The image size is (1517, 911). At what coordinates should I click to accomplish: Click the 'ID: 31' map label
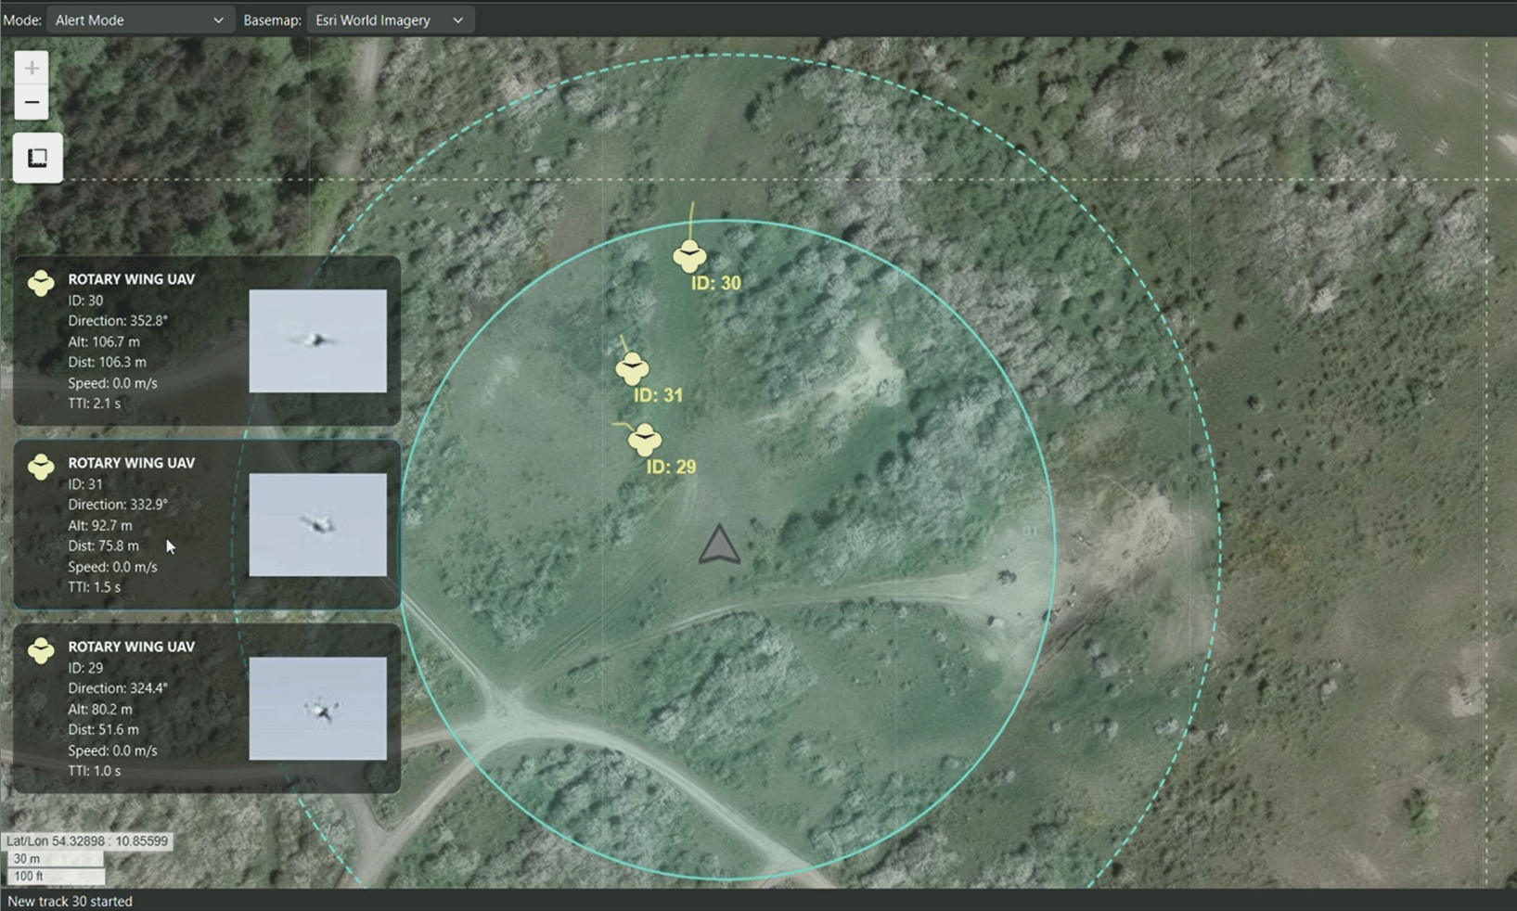pyautogui.click(x=658, y=395)
